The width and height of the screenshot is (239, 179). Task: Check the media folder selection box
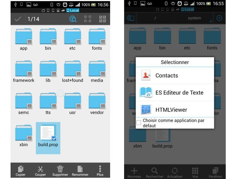103,74
